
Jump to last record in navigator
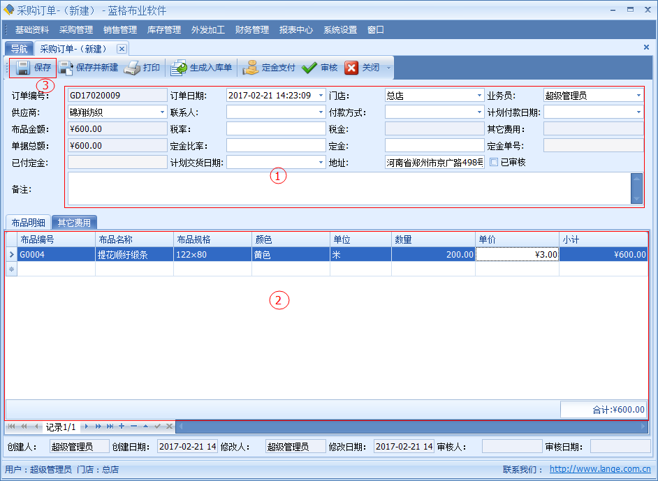(110, 426)
